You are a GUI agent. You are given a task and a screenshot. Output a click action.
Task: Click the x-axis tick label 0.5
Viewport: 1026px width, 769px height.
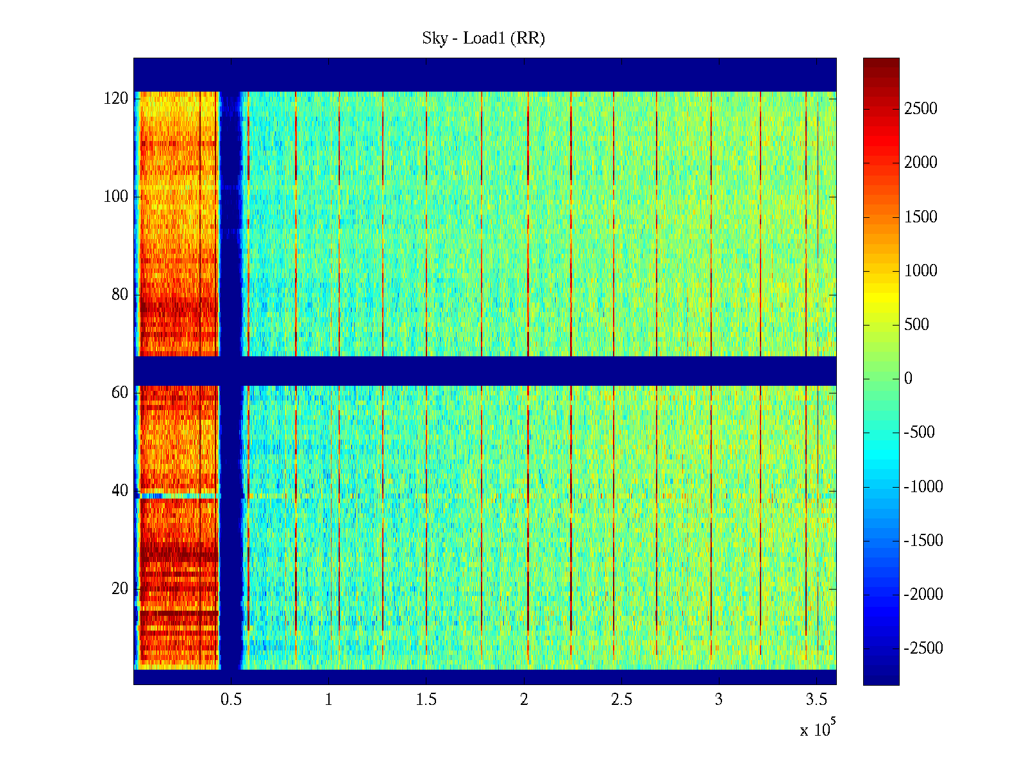pyautogui.click(x=231, y=700)
